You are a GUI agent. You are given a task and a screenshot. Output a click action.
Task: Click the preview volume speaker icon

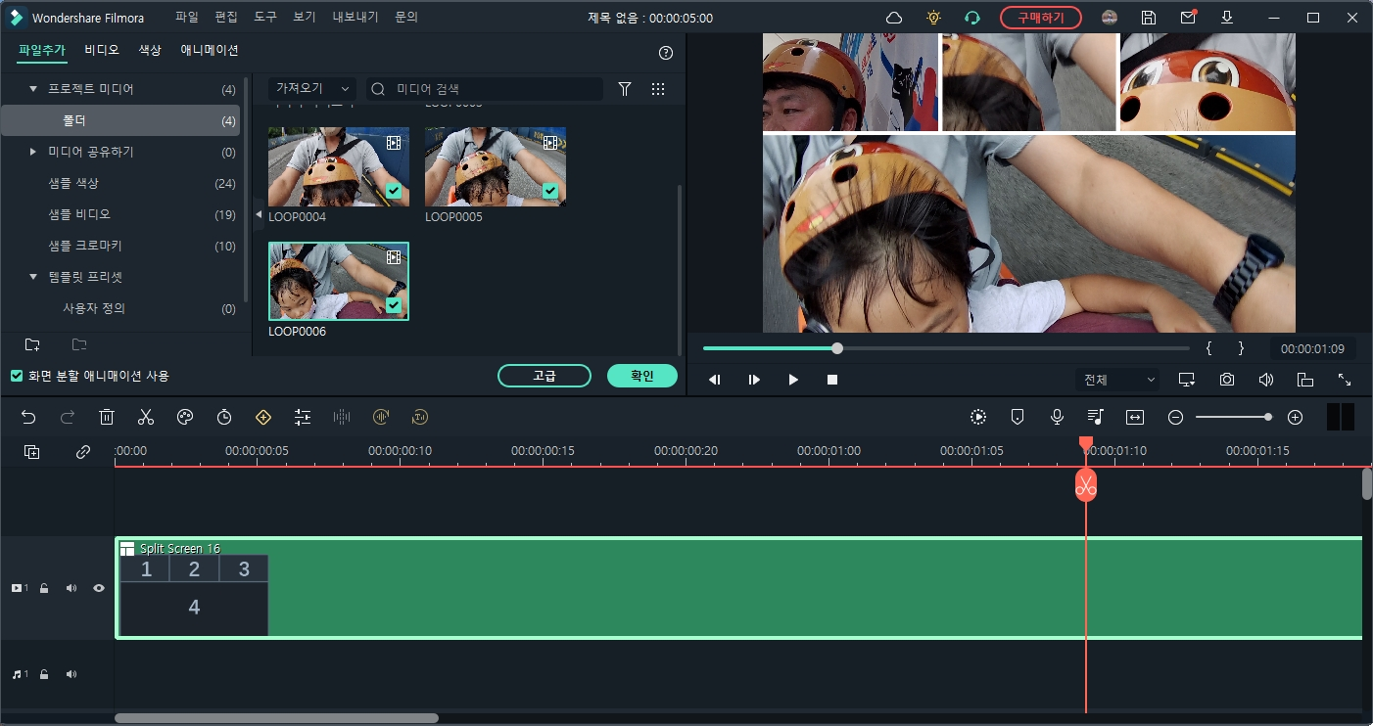(x=1266, y=380)
